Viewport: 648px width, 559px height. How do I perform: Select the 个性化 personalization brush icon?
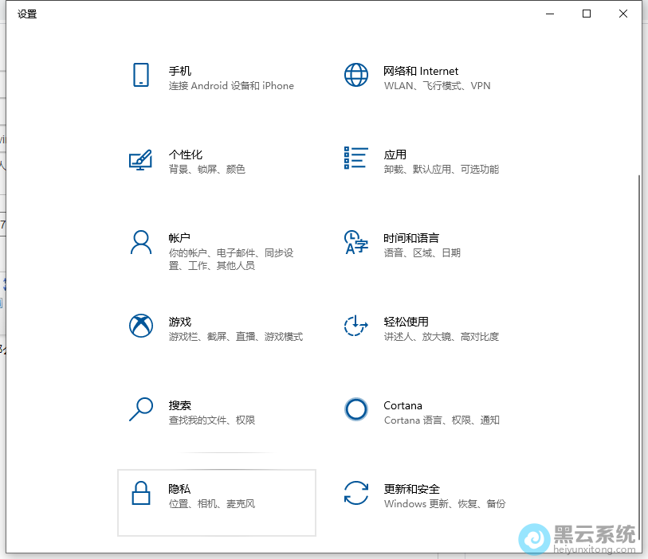coord(141,161)
